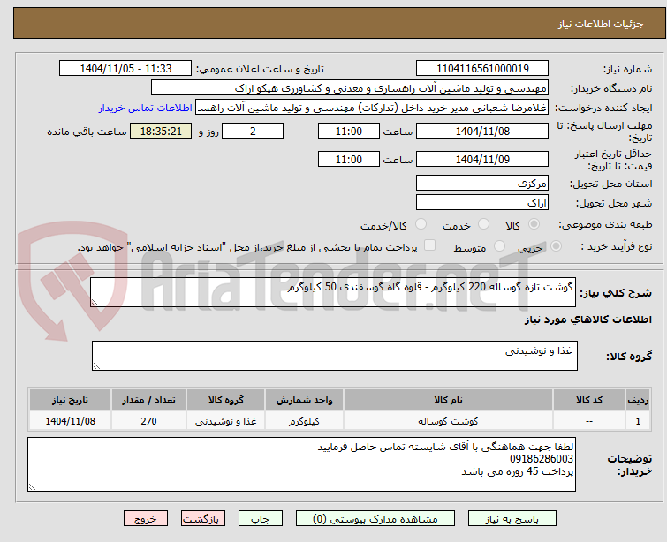This screenshot has height=542, width=667.
Task: Click resize handle of گروه کالا box
Action: pos(96,365)
